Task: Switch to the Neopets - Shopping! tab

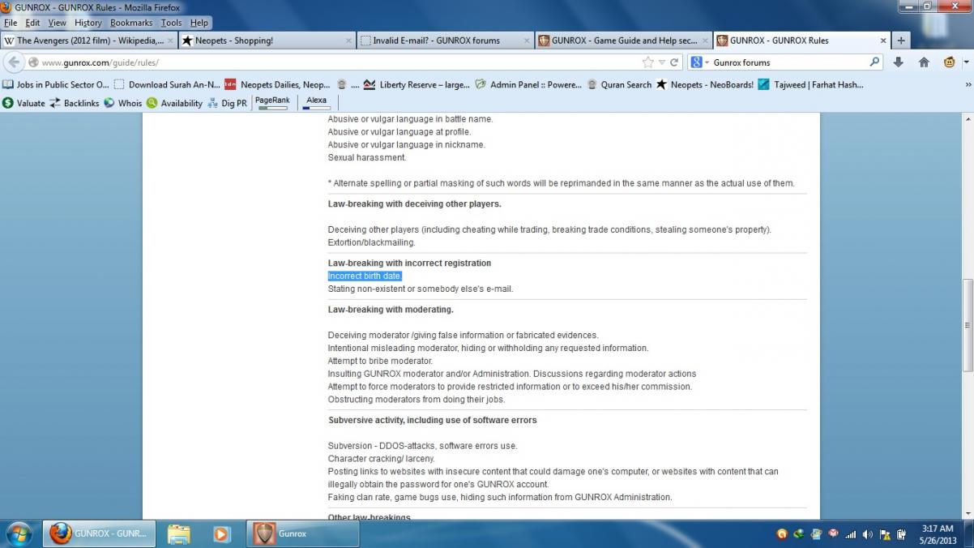Action: click(265, 41)
